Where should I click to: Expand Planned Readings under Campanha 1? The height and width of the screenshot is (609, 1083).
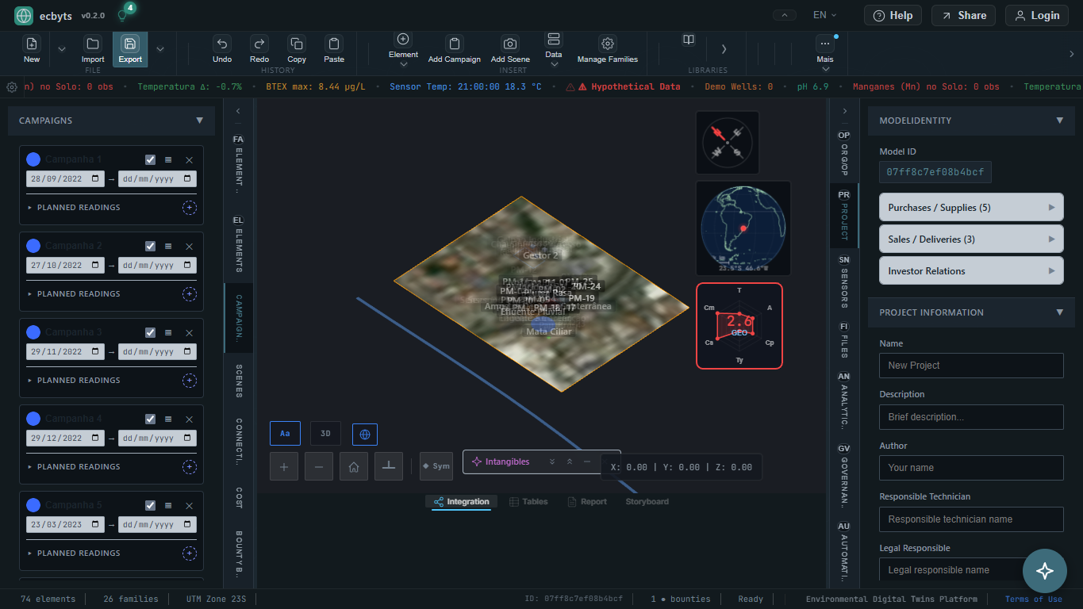(74, 208)
